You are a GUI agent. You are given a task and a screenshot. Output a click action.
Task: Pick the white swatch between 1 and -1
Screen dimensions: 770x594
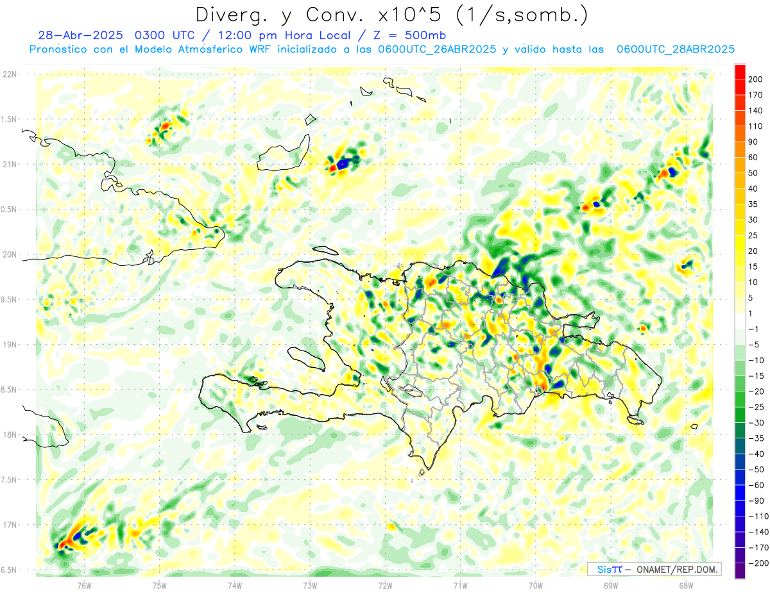(740, 321)
